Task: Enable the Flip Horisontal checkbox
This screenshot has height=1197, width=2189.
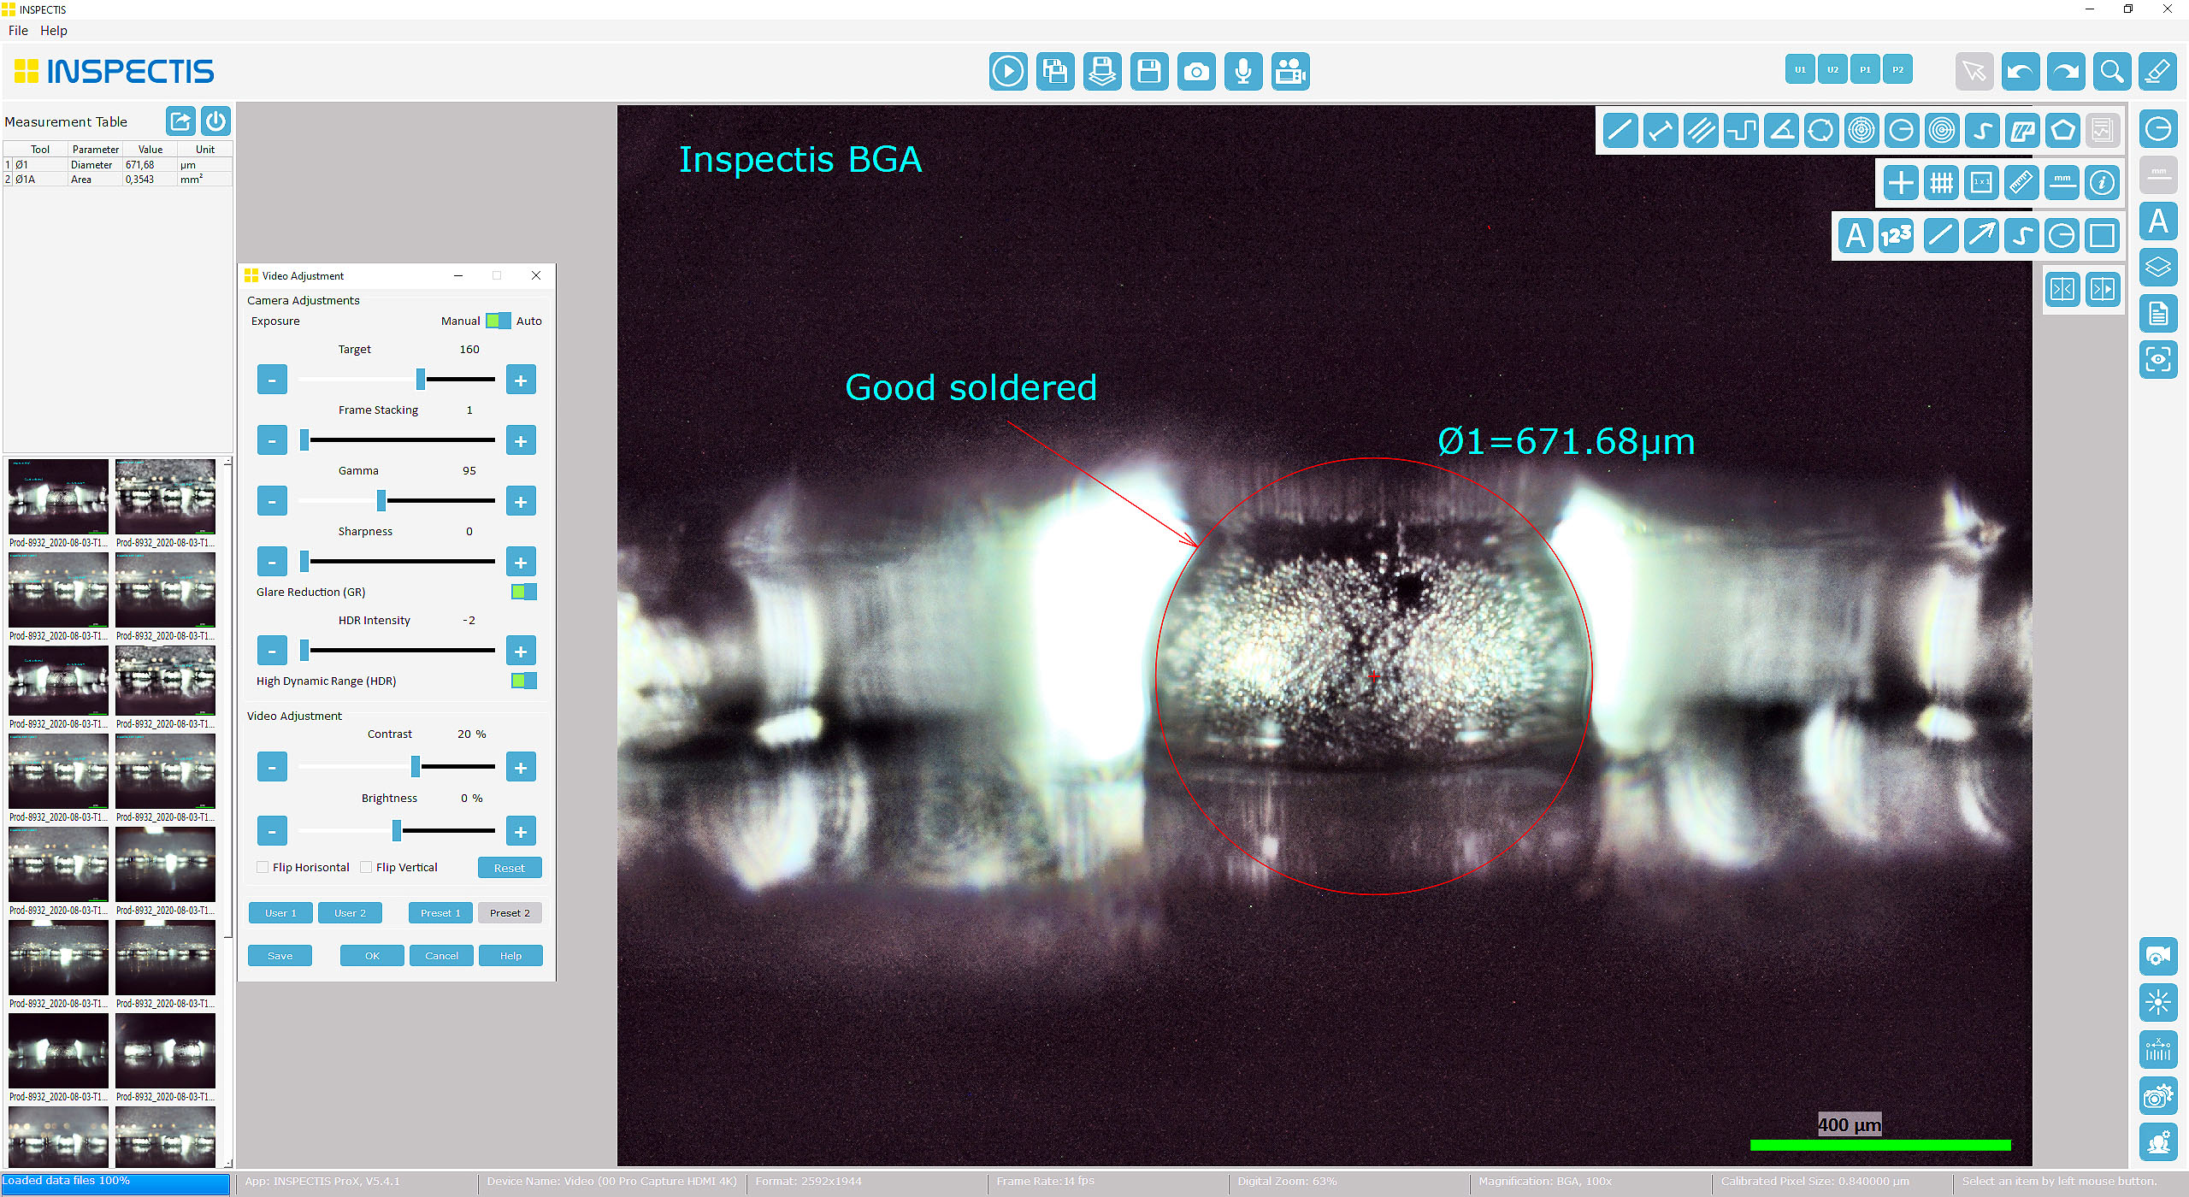Action: pyautogui.click(x=263, y=867)
